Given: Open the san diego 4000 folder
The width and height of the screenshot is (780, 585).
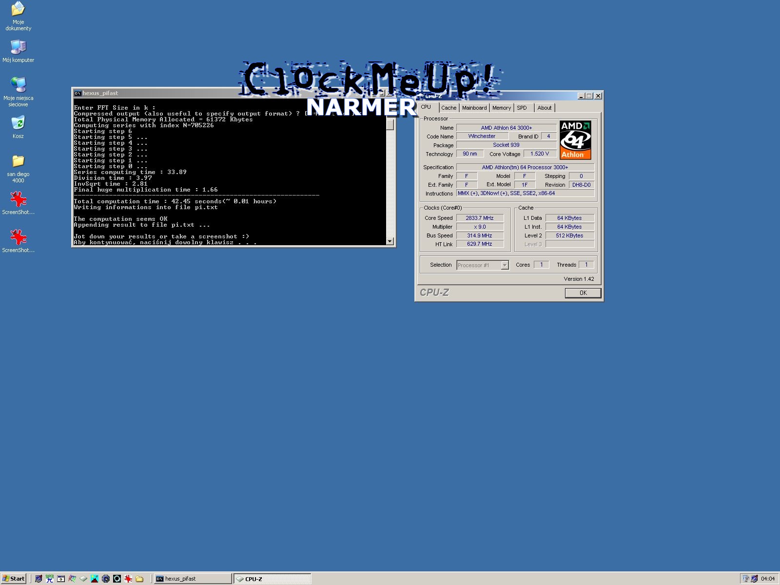Looking at the screenshot, I should point(18,169).
